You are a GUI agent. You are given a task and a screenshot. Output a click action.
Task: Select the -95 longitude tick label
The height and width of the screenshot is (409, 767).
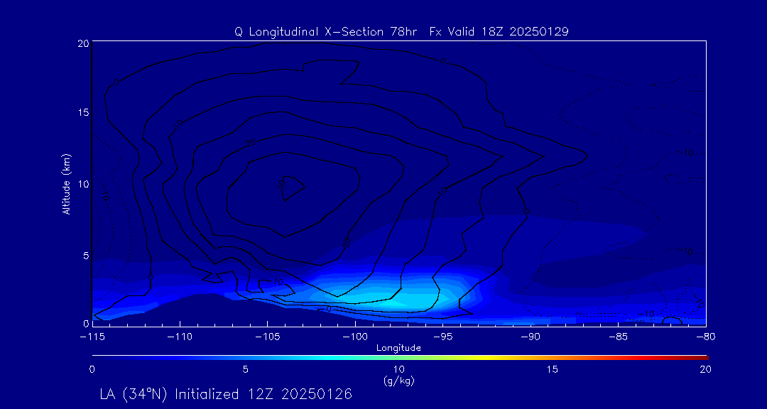[x=443, y=337]
